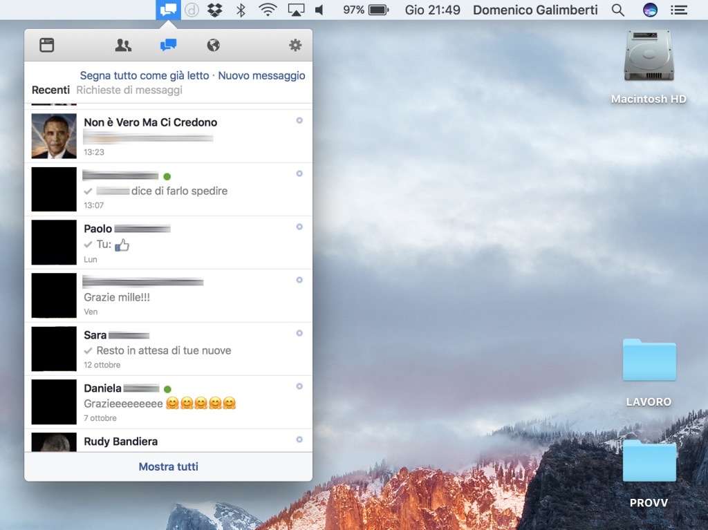Open the Domenico Galimberti user menu
The width and height of the screenshot is (708, 530).
pos(534,10)
